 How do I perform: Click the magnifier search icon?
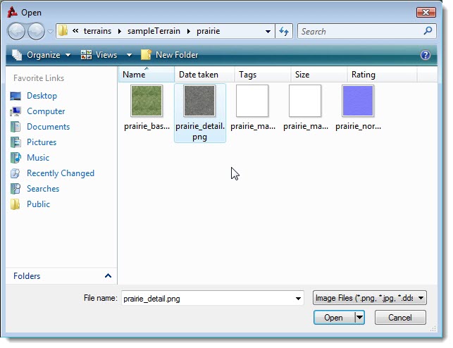428,30
